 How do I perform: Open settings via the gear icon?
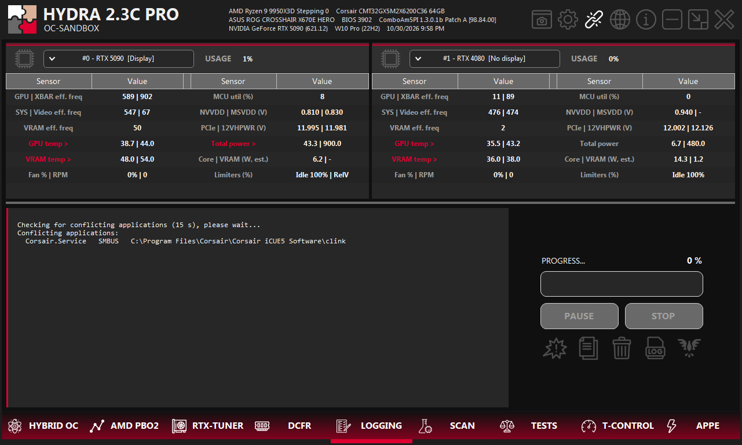tap(568, 20)
